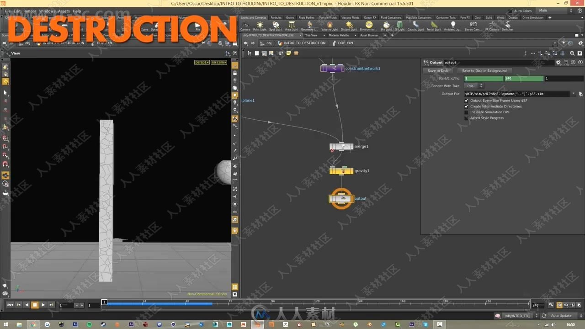The image size is (585, 329).
Task: Click the Output File path field
Action: (517, 94)
